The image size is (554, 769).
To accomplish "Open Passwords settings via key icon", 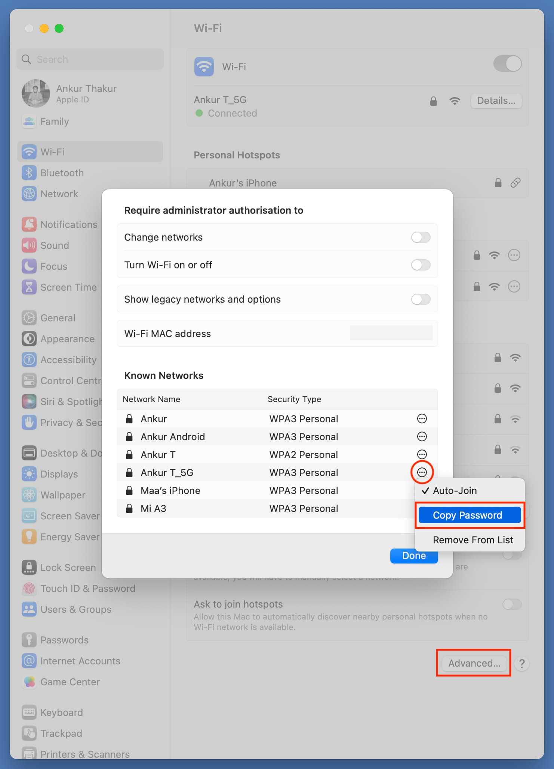I will (29, 640).
